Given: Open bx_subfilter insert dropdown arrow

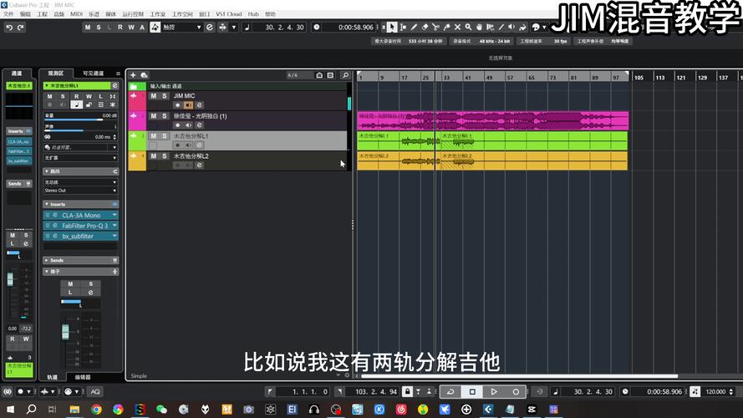Looking at the screenshot, I should 115,236.
